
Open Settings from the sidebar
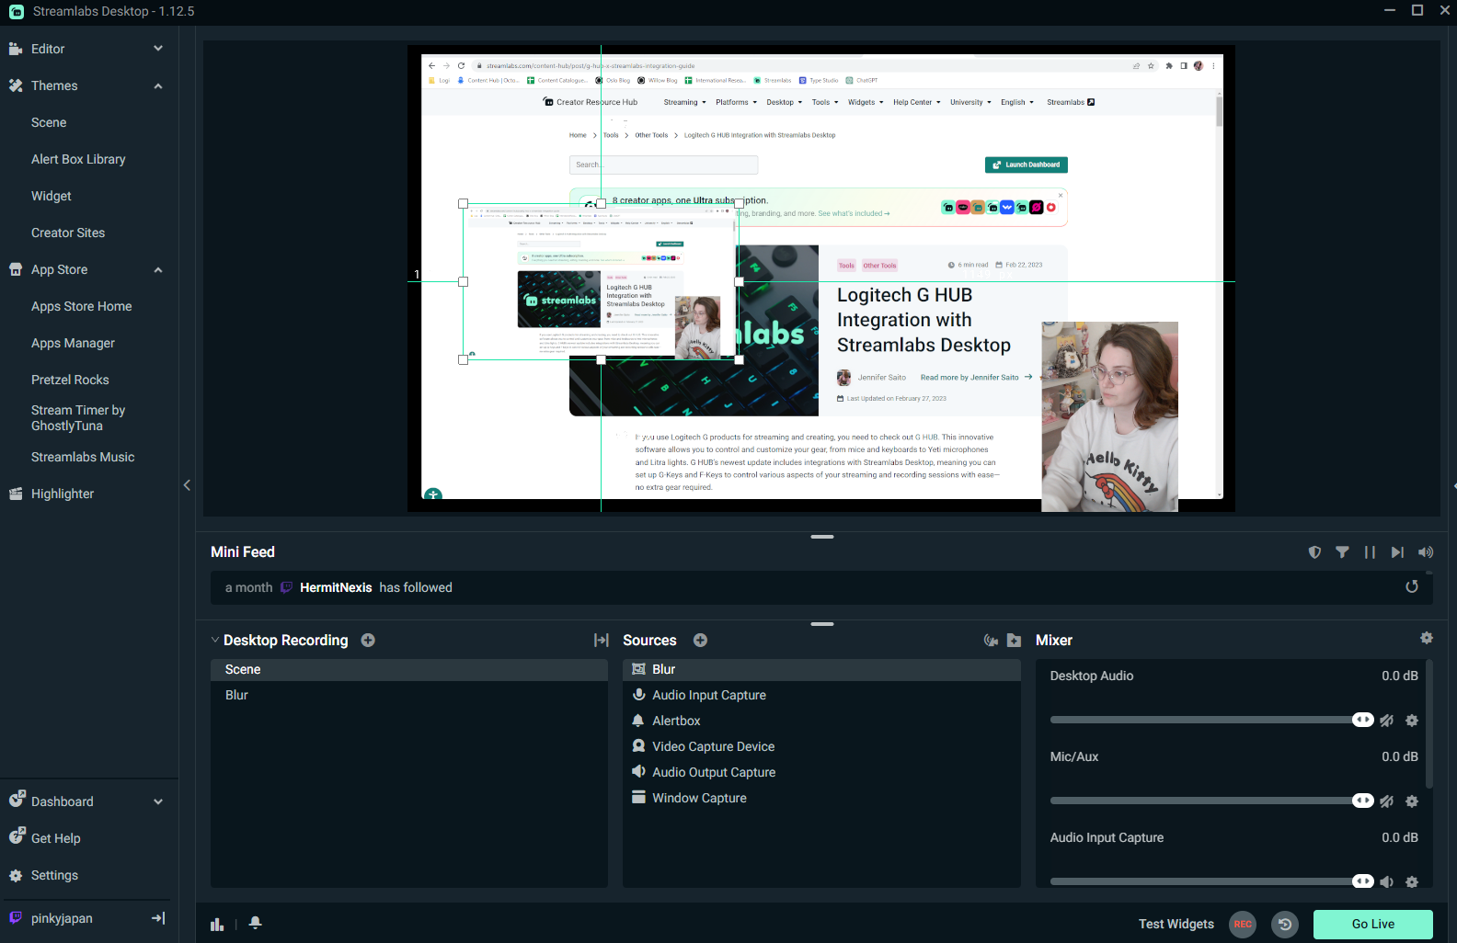click(54, 875)
